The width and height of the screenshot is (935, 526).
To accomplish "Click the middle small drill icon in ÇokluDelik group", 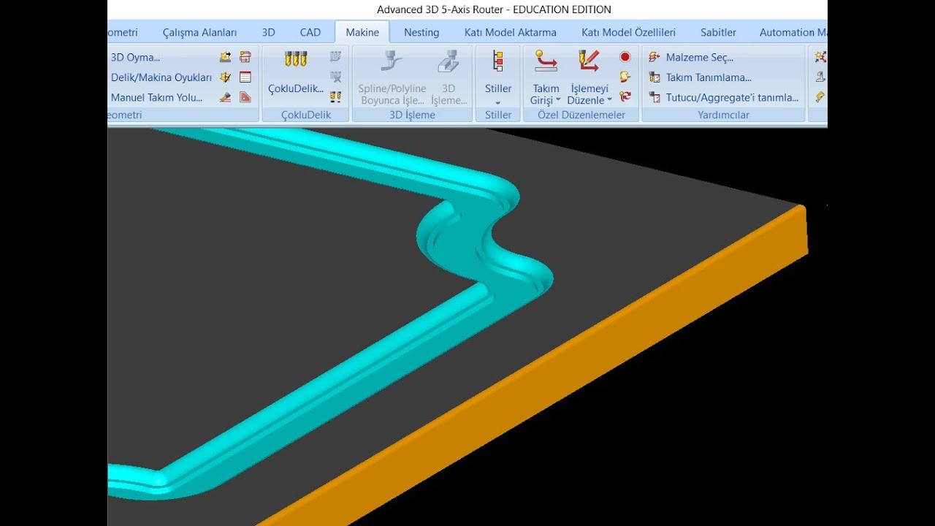I will pyautogui.click(x=336, y=76).
